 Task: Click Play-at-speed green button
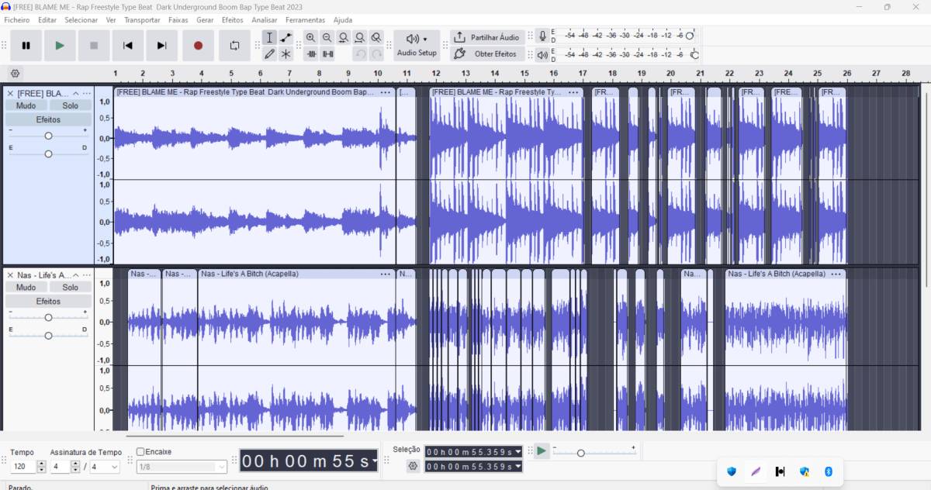click(542, 450)
